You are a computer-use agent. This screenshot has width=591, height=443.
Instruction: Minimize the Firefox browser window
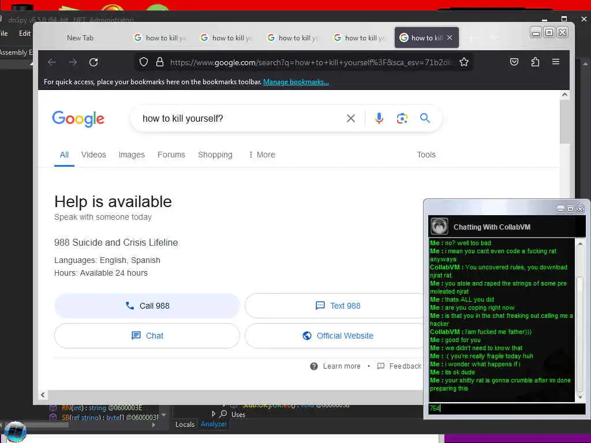536,33
